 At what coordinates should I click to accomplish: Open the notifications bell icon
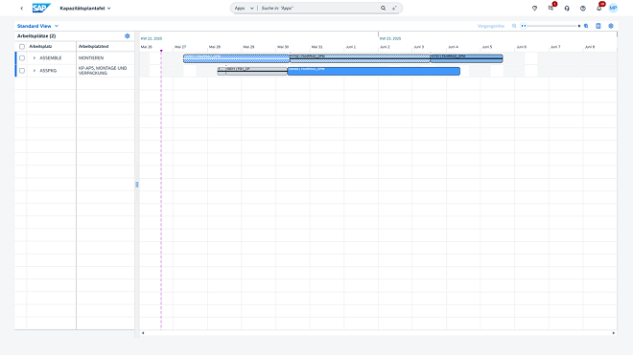point(599,8)
